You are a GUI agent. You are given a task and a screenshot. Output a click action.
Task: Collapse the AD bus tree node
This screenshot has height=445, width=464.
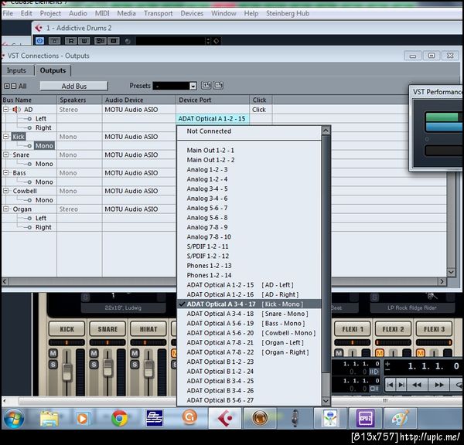click(x=6, y=110)
